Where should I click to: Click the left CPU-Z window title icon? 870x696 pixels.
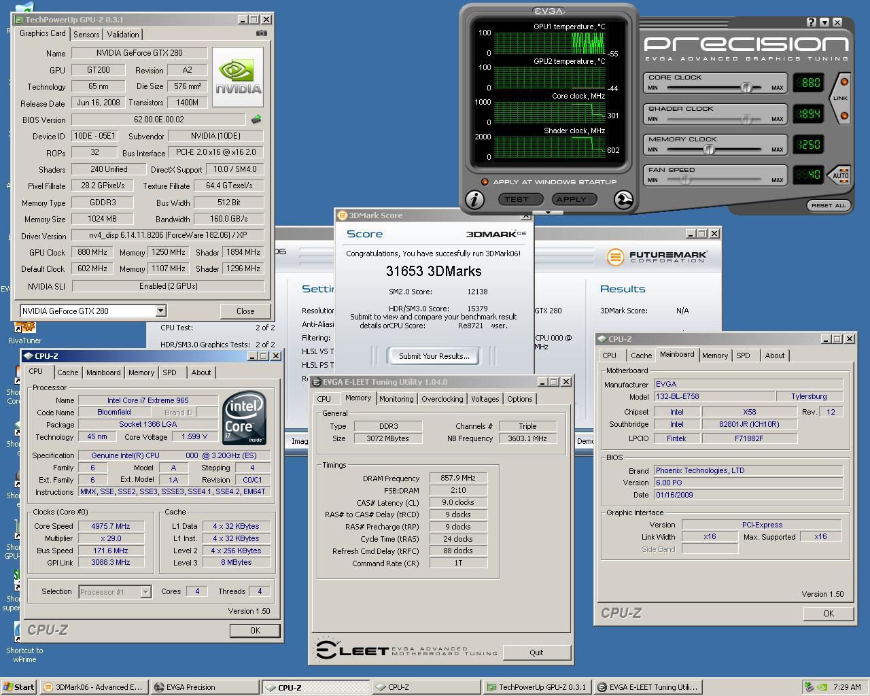[x=29, y=355]
